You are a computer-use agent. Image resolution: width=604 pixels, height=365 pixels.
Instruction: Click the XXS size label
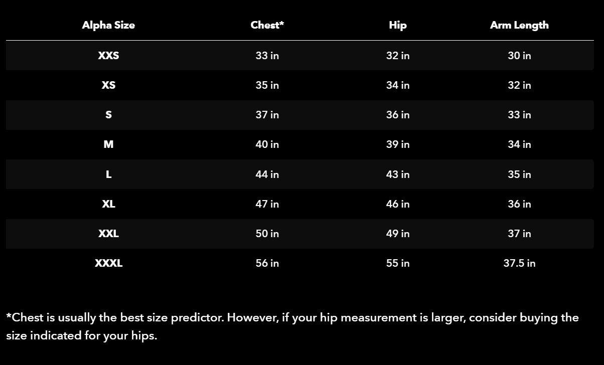(108, 56)
